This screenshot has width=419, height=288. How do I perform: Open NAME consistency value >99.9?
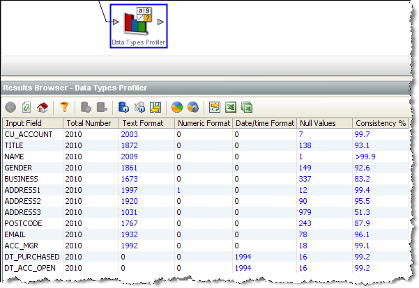365,157
